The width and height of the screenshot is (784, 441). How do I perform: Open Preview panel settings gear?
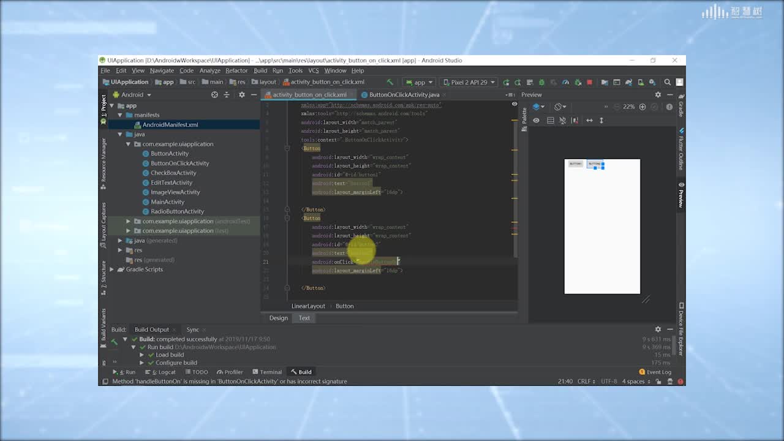pos(658,95)
